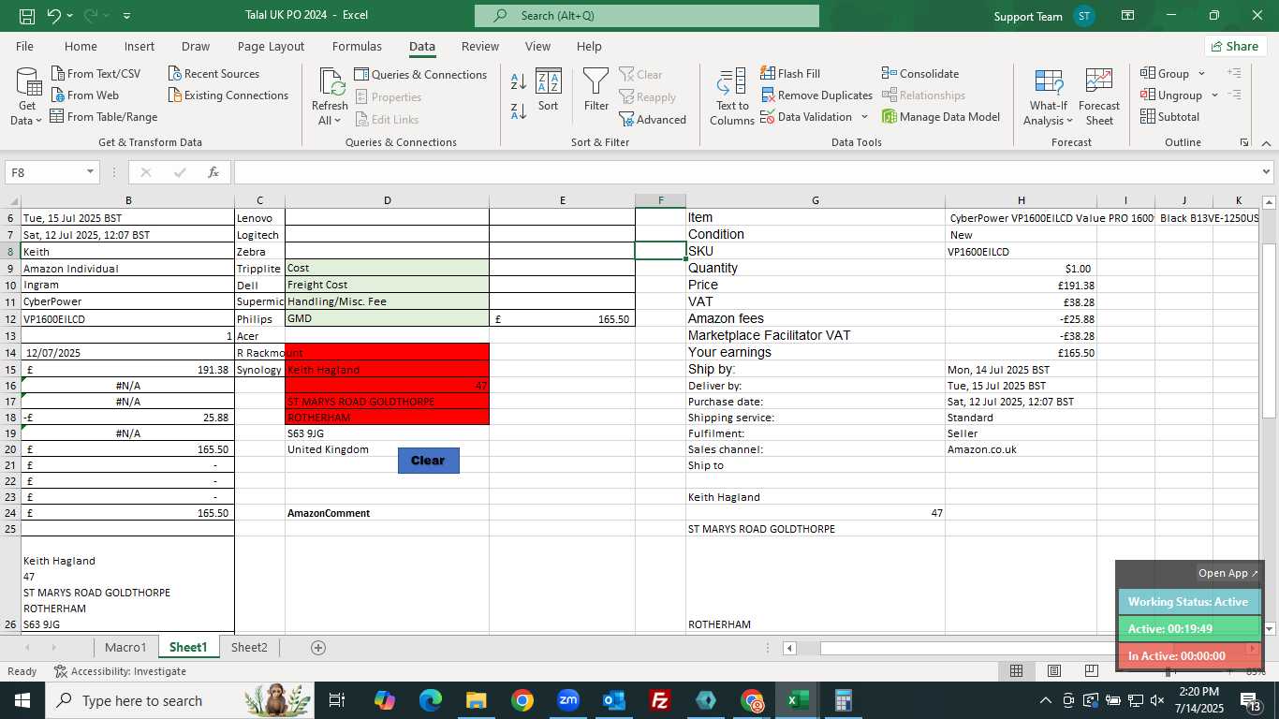Click Consolidate
The image size is (1279, 719).
pyautogui.click(x=920, y=73)
